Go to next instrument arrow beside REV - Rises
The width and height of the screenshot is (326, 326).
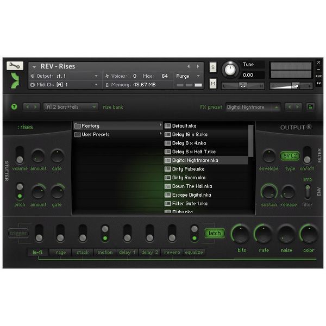tap(198, 66)
